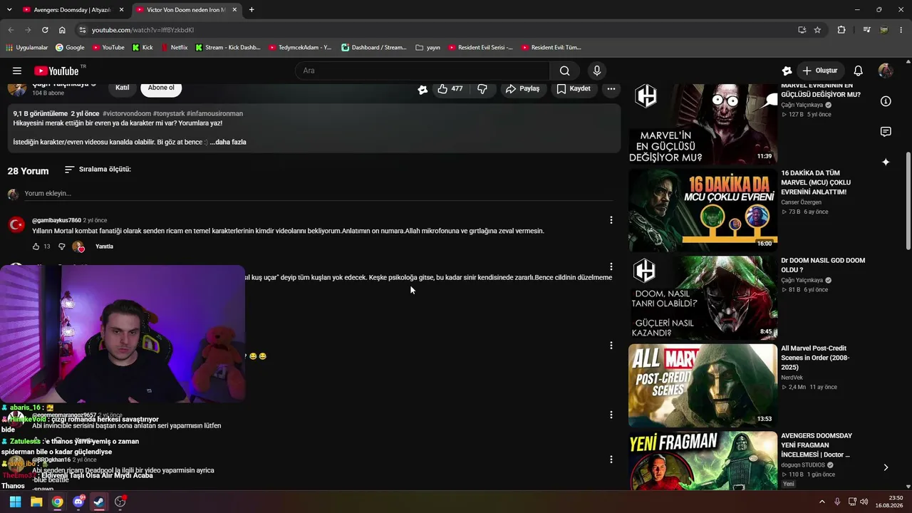Reload the page in Chrome
The image size is (912, 513).
coord(45,30)
